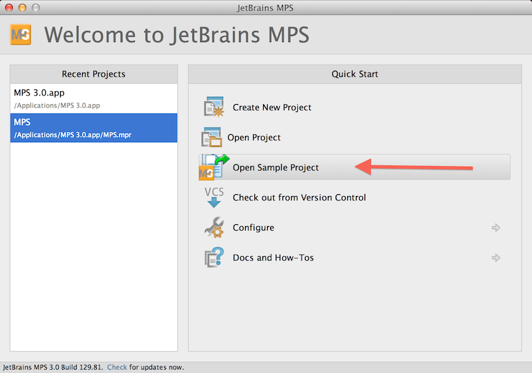This screenshot has width=532, height=373.
Task: Click the Open Sample Project icon
Action: [x=214, y=167]
